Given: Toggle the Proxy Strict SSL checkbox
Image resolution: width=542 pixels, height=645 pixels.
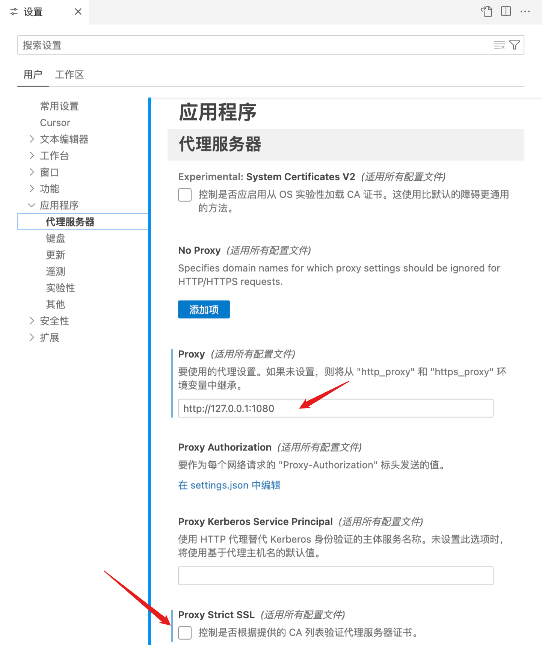Looking at the screenshot, I should click(185, 633).
